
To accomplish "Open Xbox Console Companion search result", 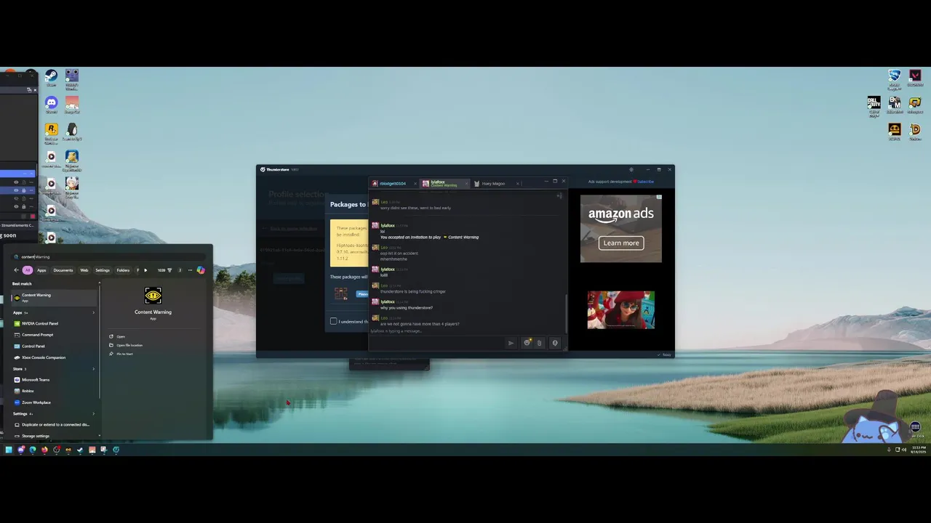I will click(x=55, y=357).
